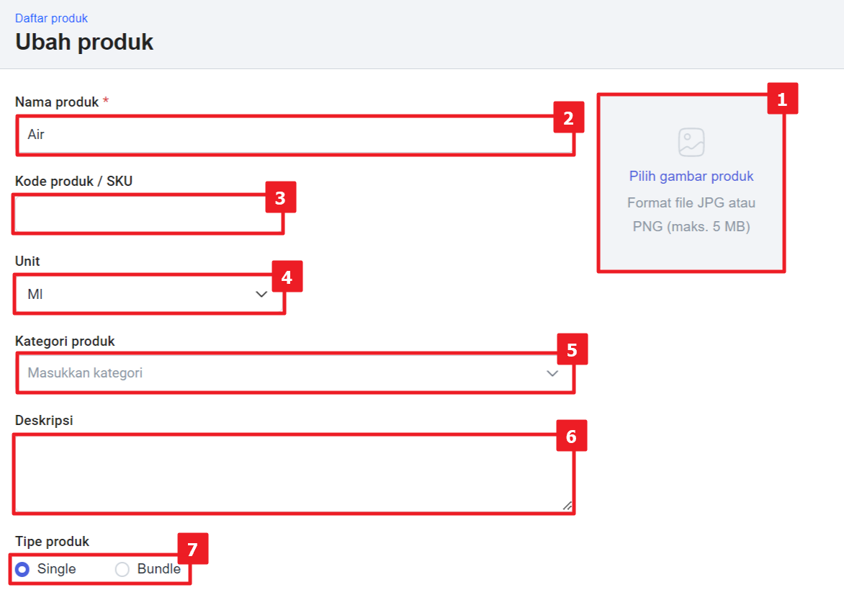Viewport: 844px width, 608px height.
Task: Click the red annotation marker 5
Action: point(572,349)
